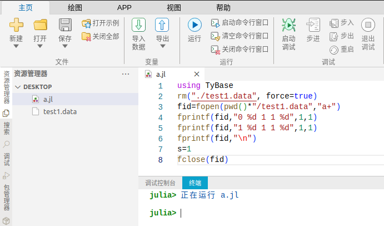Click editor line number 1
The image size is (384, 226).
(x=161, y=86)
